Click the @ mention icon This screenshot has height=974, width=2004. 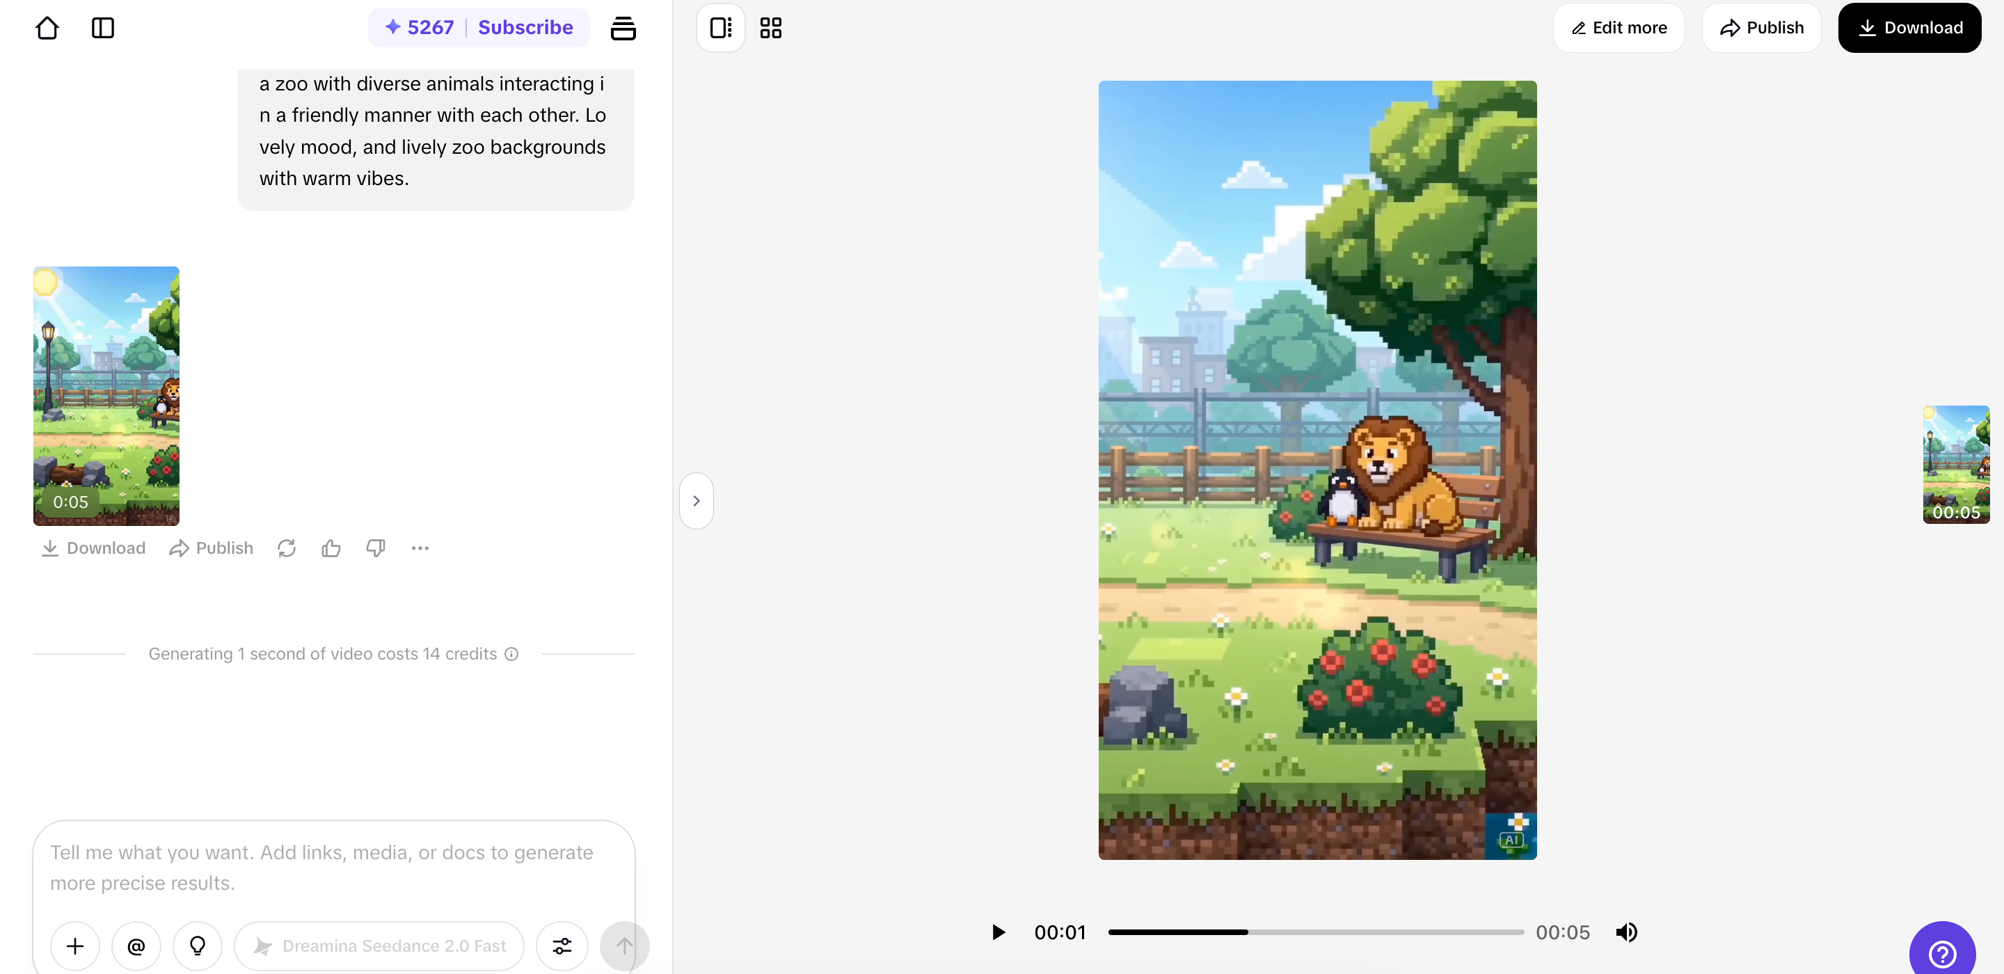pos(136,946)
